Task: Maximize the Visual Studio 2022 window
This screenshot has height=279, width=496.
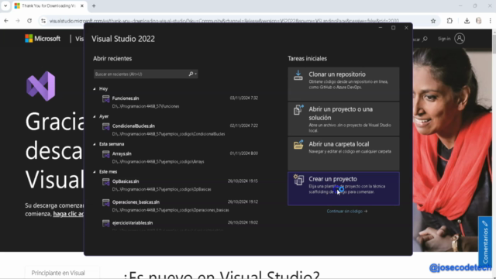Action: click(x=393, y=28)
